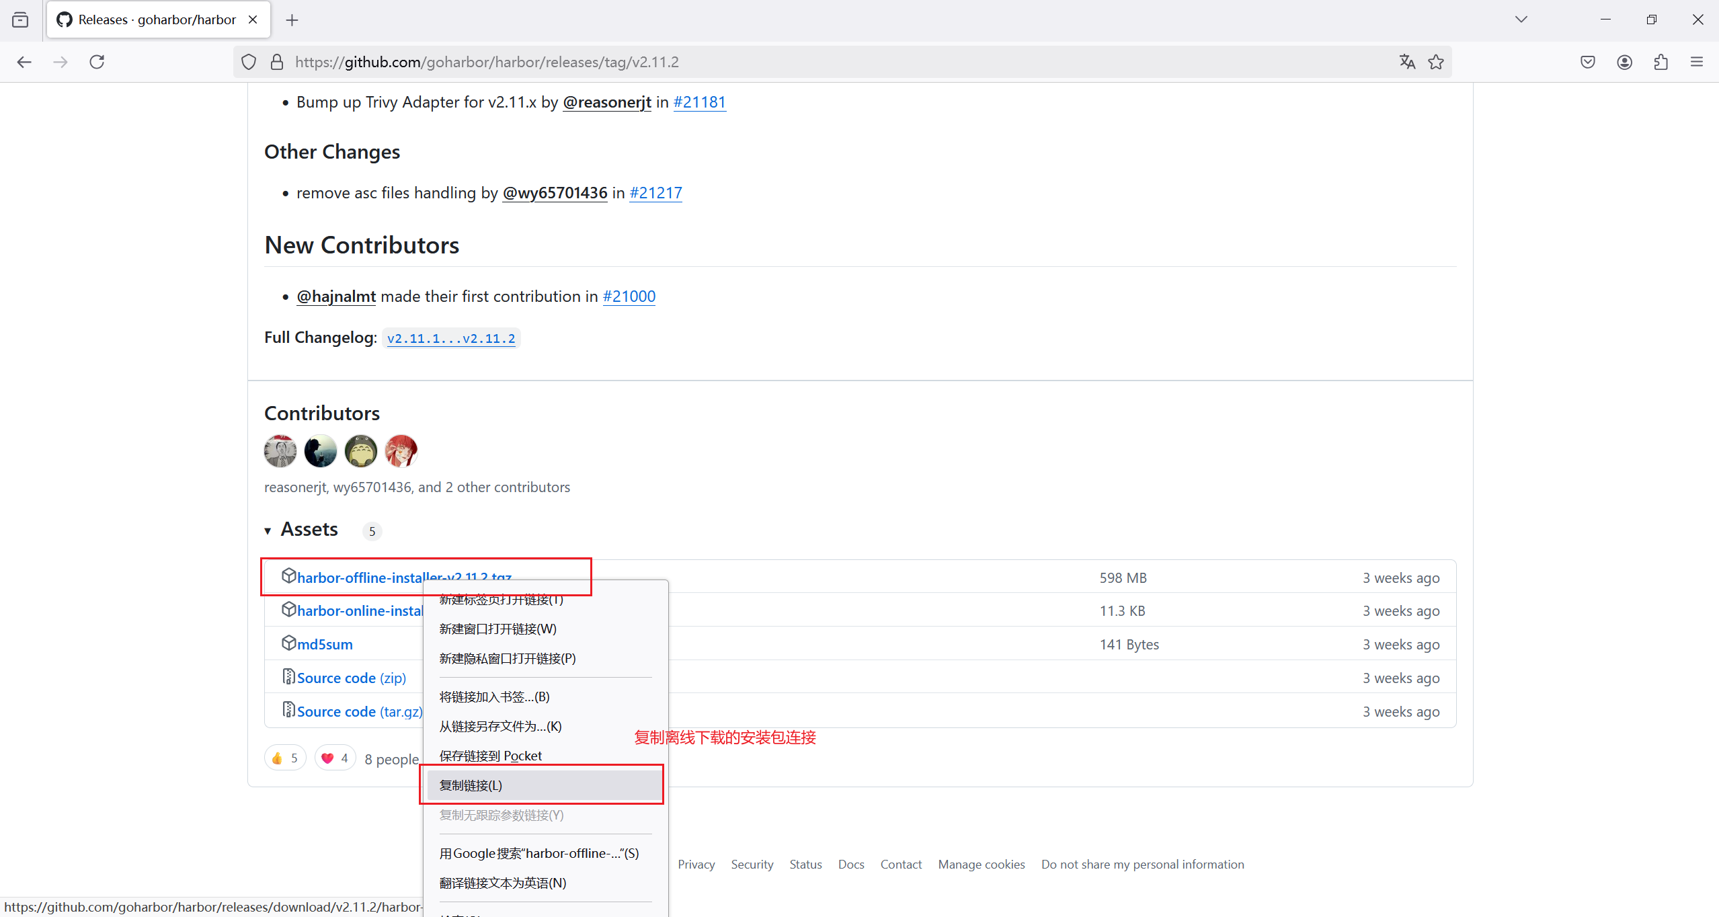1719x917 pixels.
Task: Close the Releases goharbor/harbor tab
Action: click(x=253, y=19)
